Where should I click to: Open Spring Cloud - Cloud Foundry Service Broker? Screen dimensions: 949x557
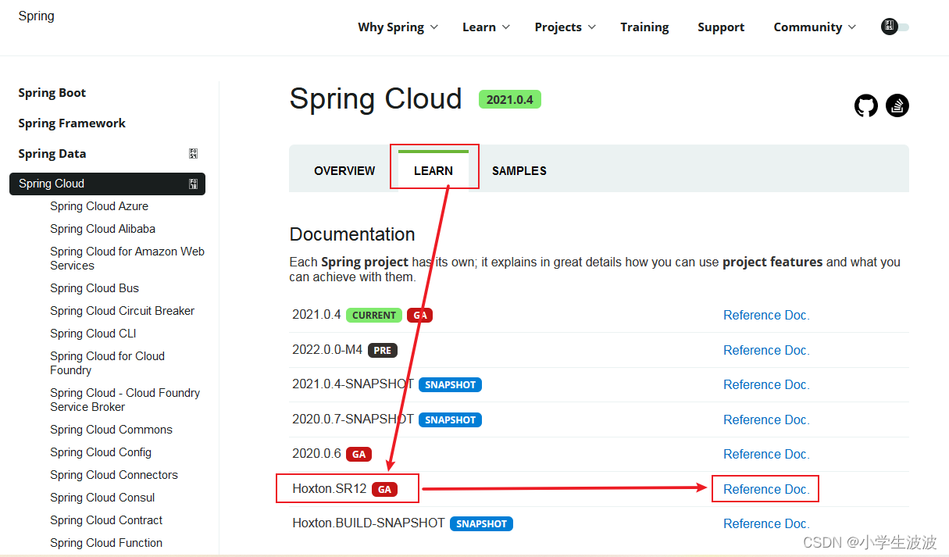tap(125, 400)
